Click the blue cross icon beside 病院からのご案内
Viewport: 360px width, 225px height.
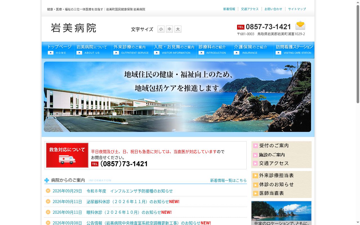tap(47, 180)
